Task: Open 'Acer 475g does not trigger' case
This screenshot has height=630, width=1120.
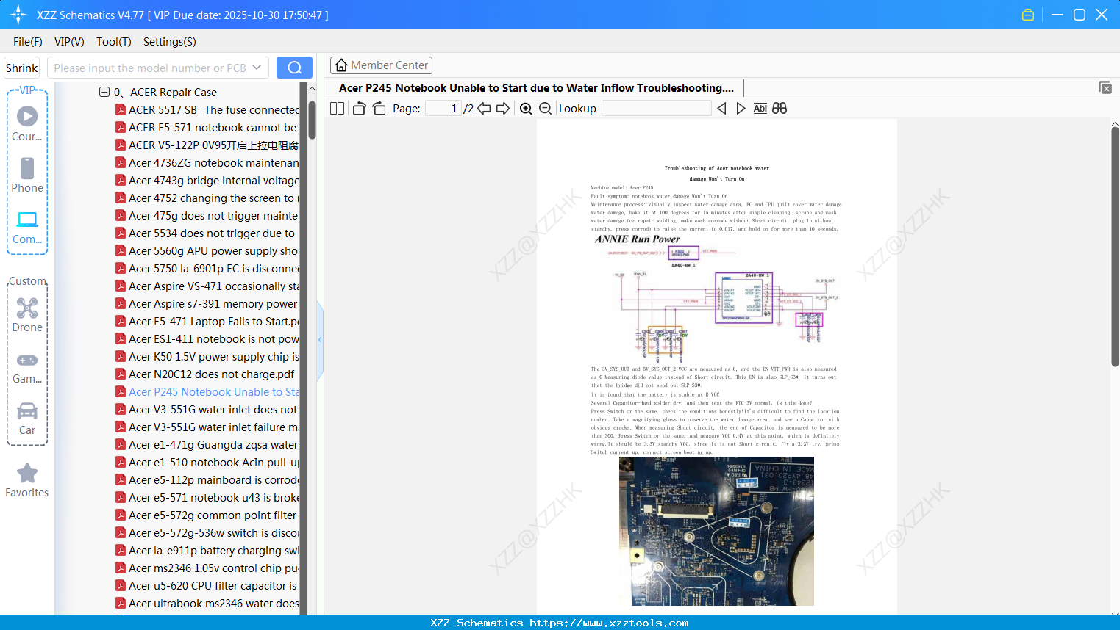Action: pos(207,216)
